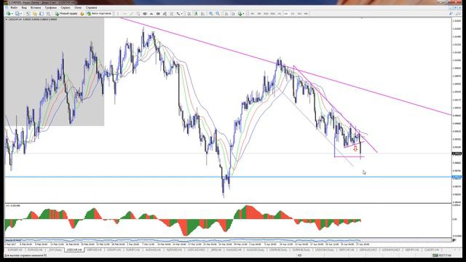Select the M1 timeframe button
Image resolution: width=466 pixels, height=262 pixels.
(x=252, y=13)
